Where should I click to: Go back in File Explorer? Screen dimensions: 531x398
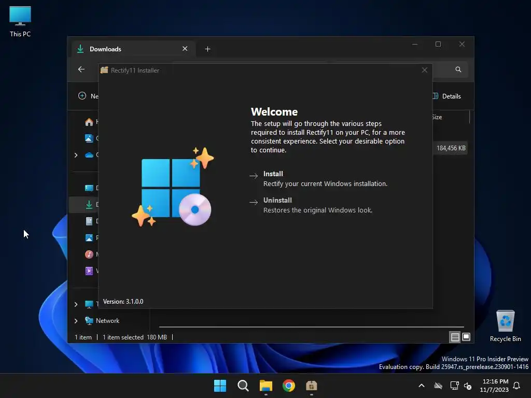click(x=81, y=69)
